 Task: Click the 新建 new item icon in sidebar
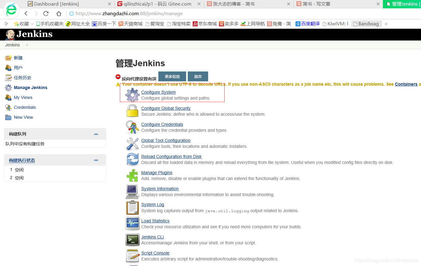click(x=8, y=58)
